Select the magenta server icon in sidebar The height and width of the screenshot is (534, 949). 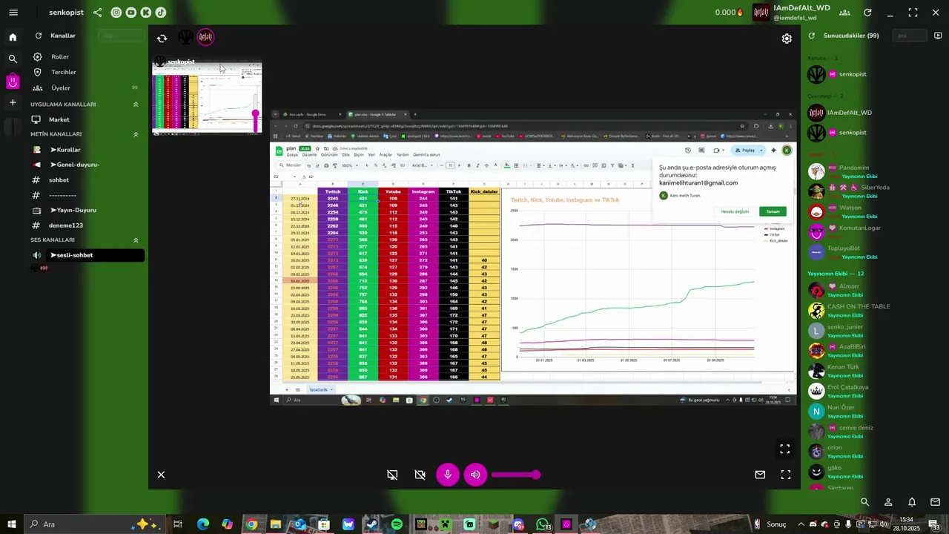click(x=13, y=81)
